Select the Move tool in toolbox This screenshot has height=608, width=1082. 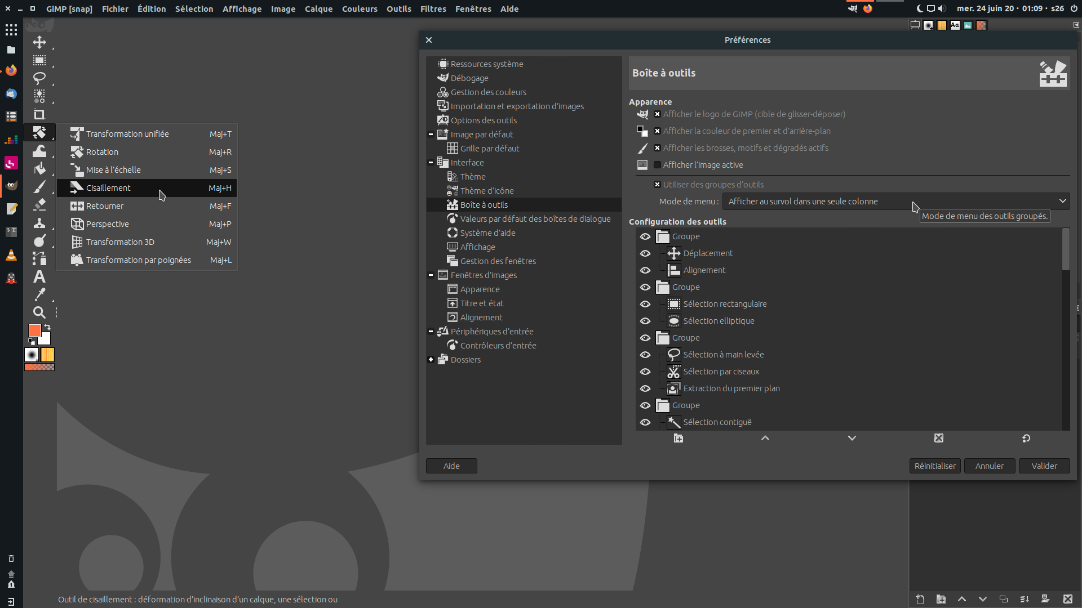pos(39,42)
